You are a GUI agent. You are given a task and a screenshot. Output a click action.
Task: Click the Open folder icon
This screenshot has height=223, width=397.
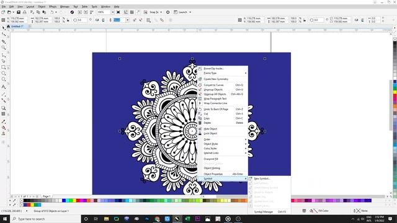pyautogui.click(x=9, y=12)
